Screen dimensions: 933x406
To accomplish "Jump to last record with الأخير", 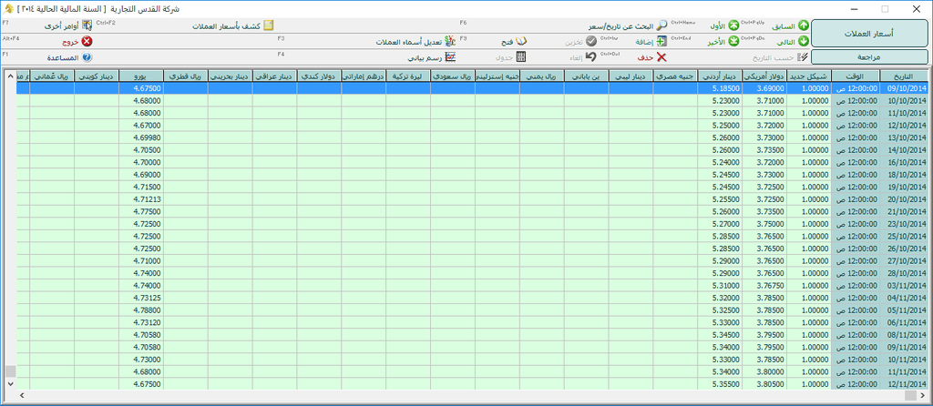I will 733,42.
